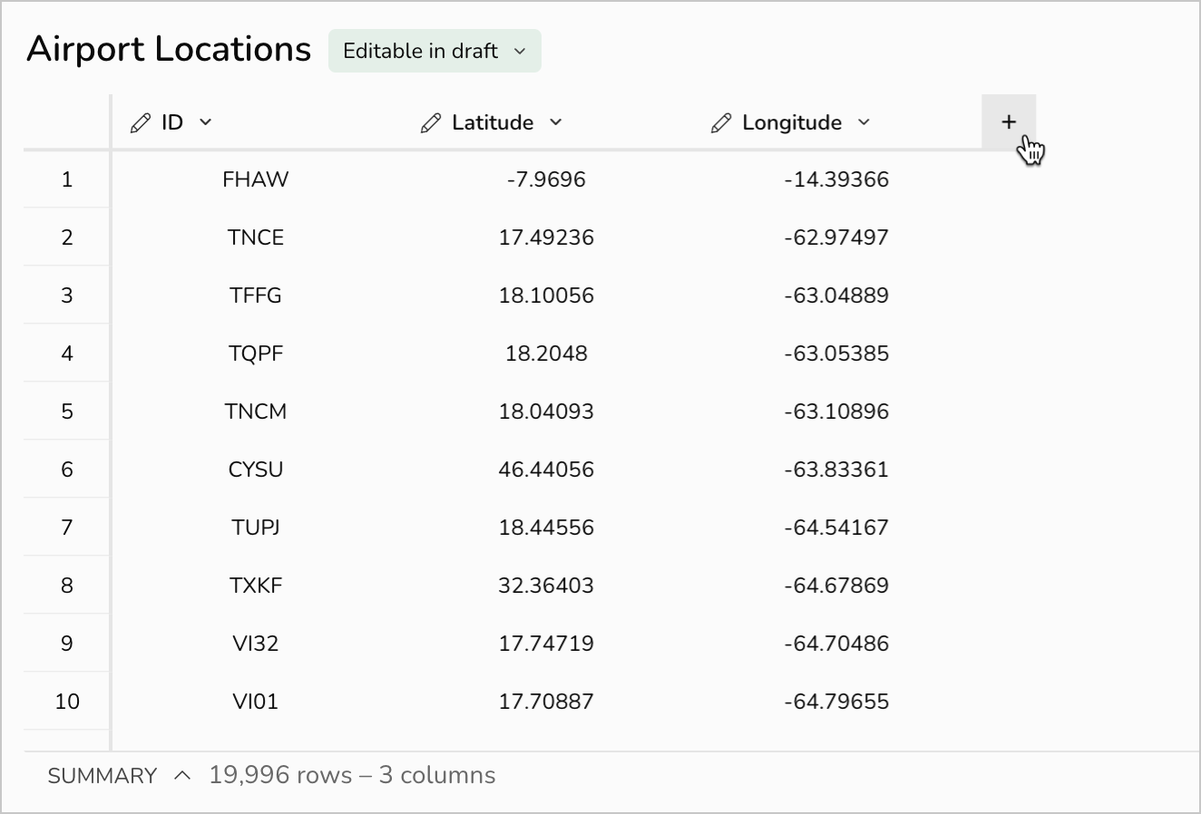Click the Airport Locations table title

[x=170, y=49]
